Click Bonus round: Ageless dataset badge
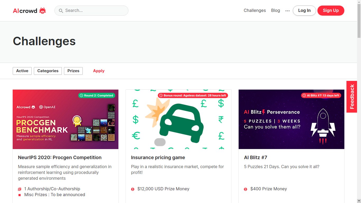Image resolution: width=361 pixels, height=203 pixels. point(193,95)
